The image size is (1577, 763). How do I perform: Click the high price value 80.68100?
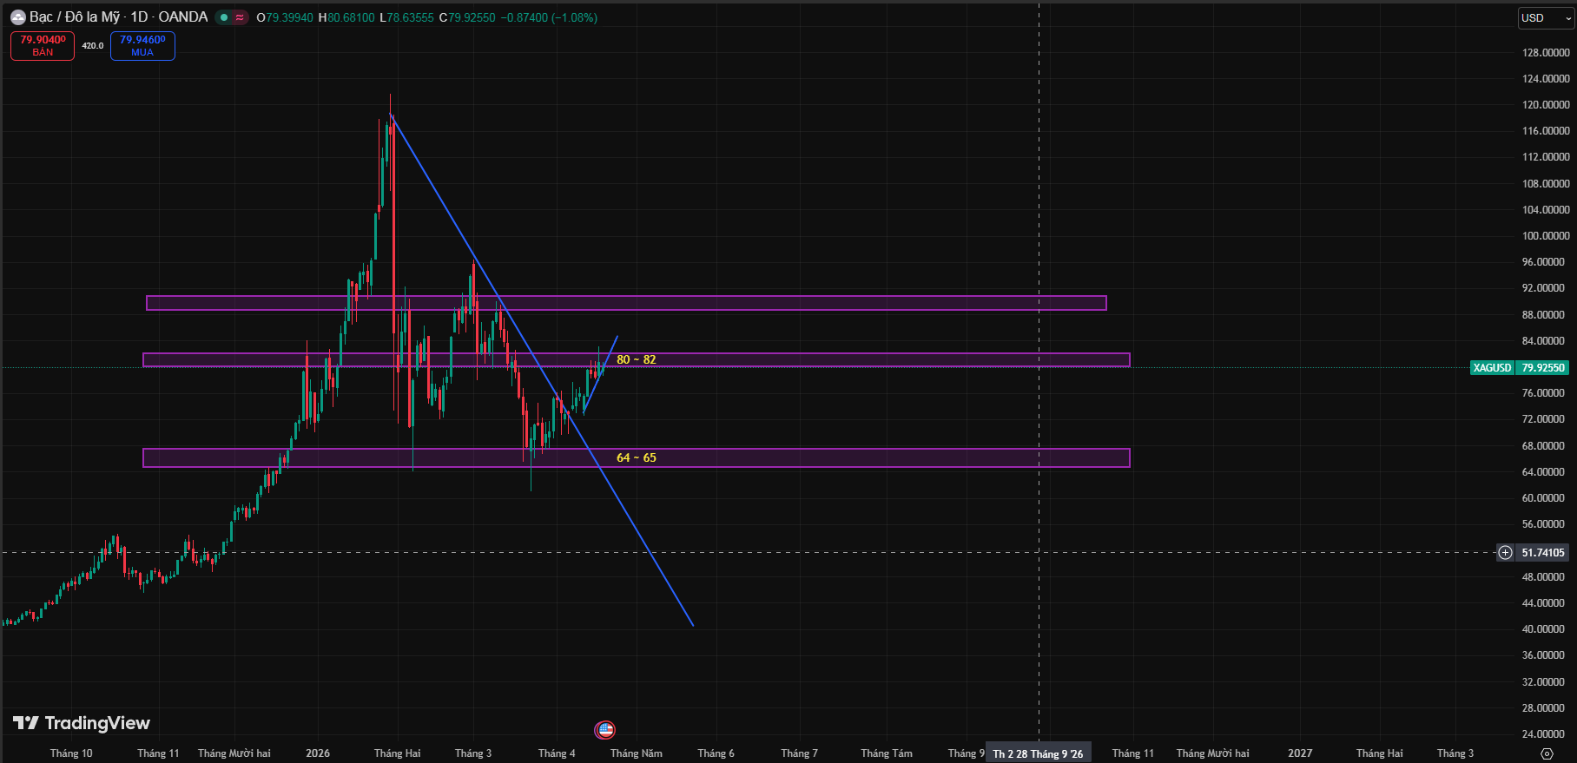click(x=352, y=17)
